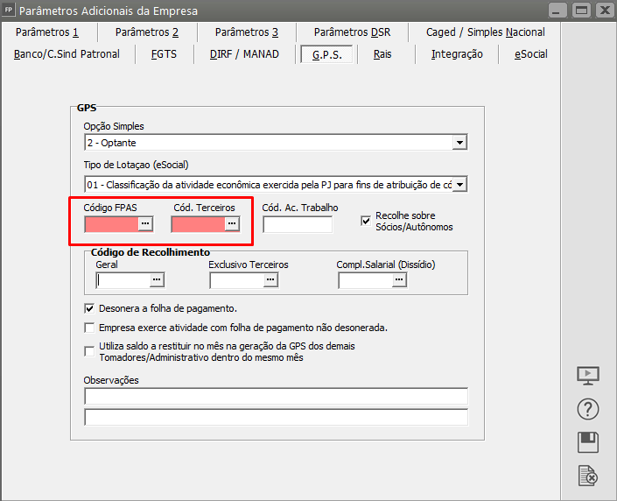This screenshot has width=617, height=501.
Task: Click the Cód. Ac. Trabalho input field
Action: coord(298,225)
